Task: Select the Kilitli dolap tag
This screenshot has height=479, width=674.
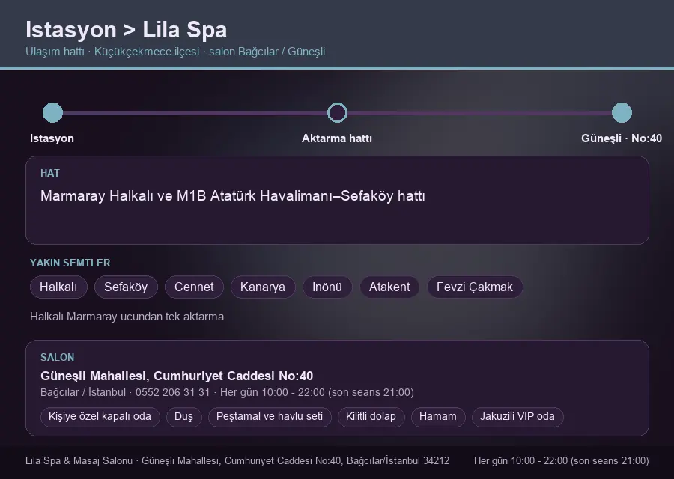Action: click(371, 417)
